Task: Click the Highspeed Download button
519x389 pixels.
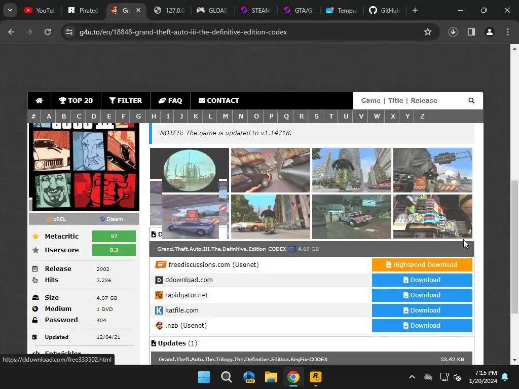Action: [x=422, y=264]
